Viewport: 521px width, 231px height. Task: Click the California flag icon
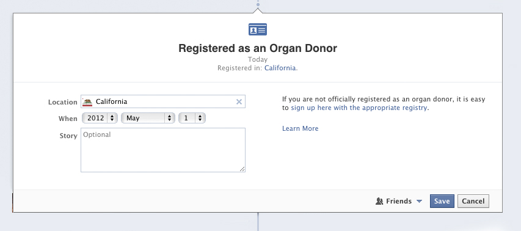87,102
